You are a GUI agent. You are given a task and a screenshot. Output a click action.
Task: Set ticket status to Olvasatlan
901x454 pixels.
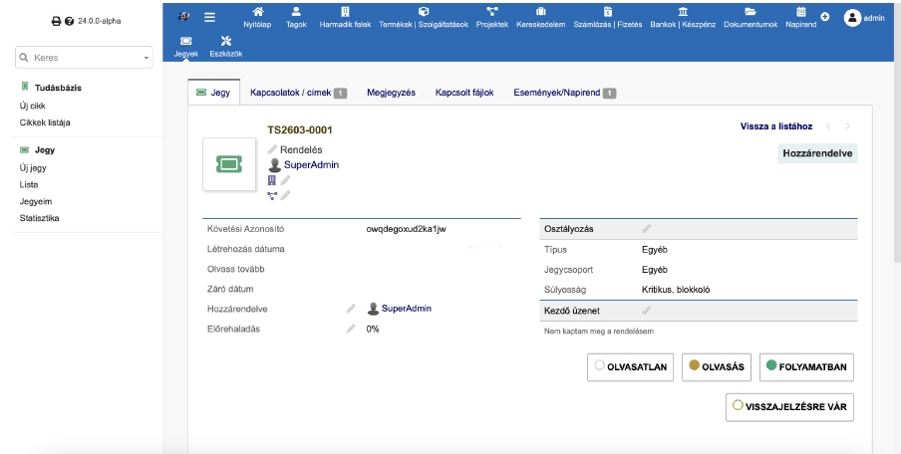633,366
